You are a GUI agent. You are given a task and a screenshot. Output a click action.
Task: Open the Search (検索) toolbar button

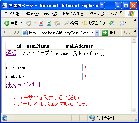[71, 23]
